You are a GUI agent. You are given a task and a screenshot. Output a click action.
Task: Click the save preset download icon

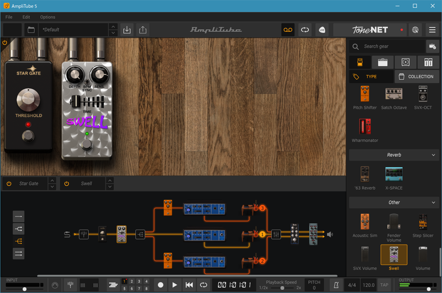coord(127,30)
